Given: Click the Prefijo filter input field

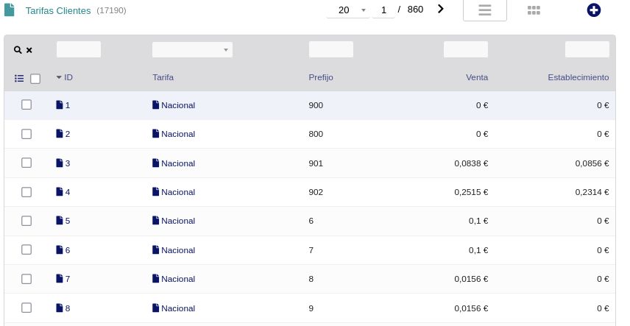Looking at the screenshot, I should (x=330, y=50).
